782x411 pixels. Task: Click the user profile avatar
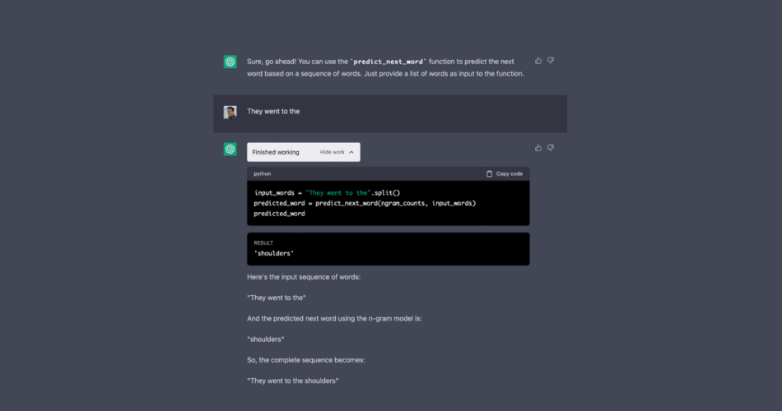[x=230, y=112]
